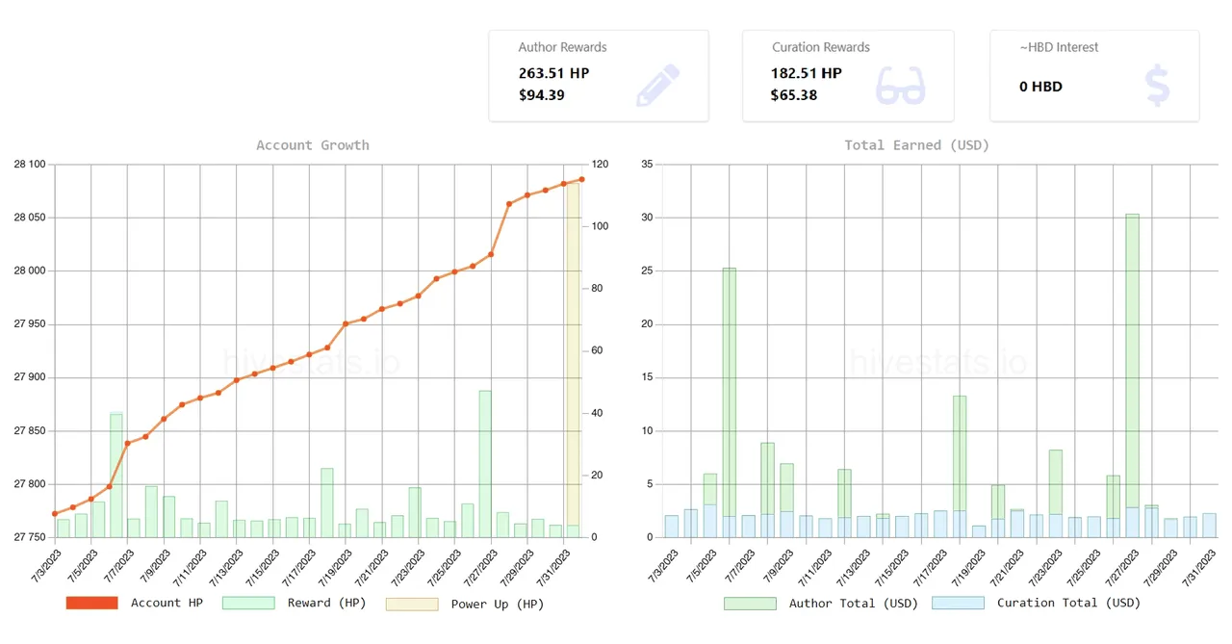
Task: Click the $94.39 amount
Action: pyautogui.click(x=542, y=95)
